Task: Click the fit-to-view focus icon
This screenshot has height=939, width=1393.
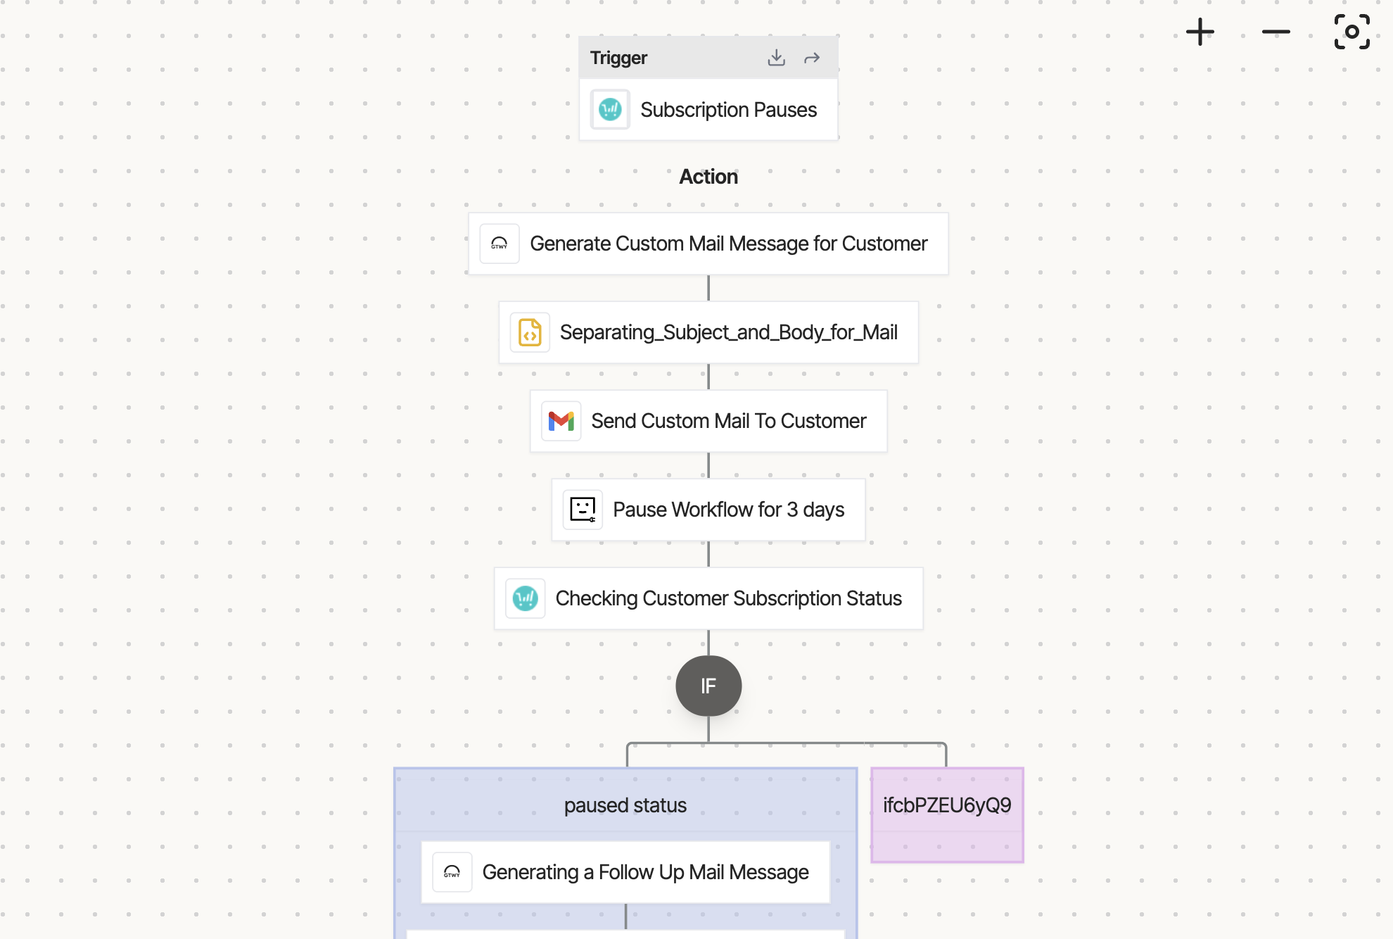Action: coord(1351,32)
